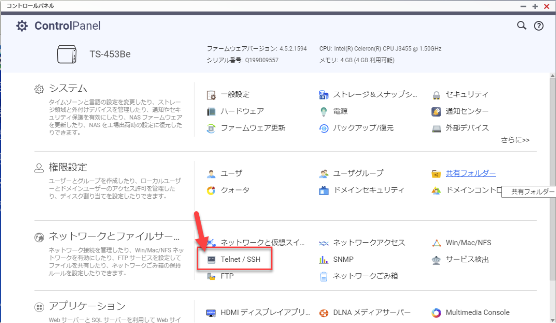
Task: Open ファームウェア更新 icon
Action: tap(211, 128)
